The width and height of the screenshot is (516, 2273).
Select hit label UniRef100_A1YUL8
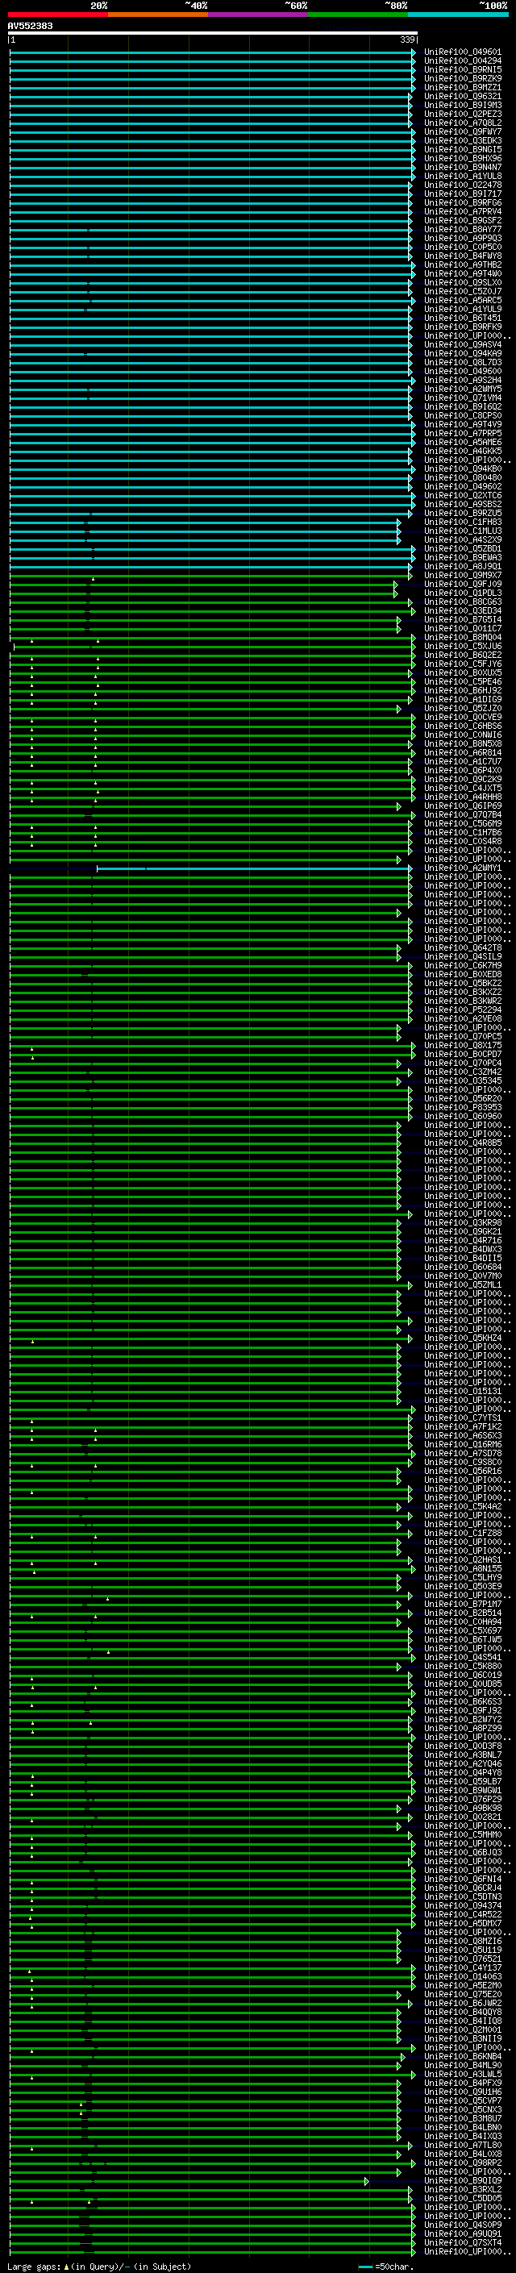(x=462, y=177)
